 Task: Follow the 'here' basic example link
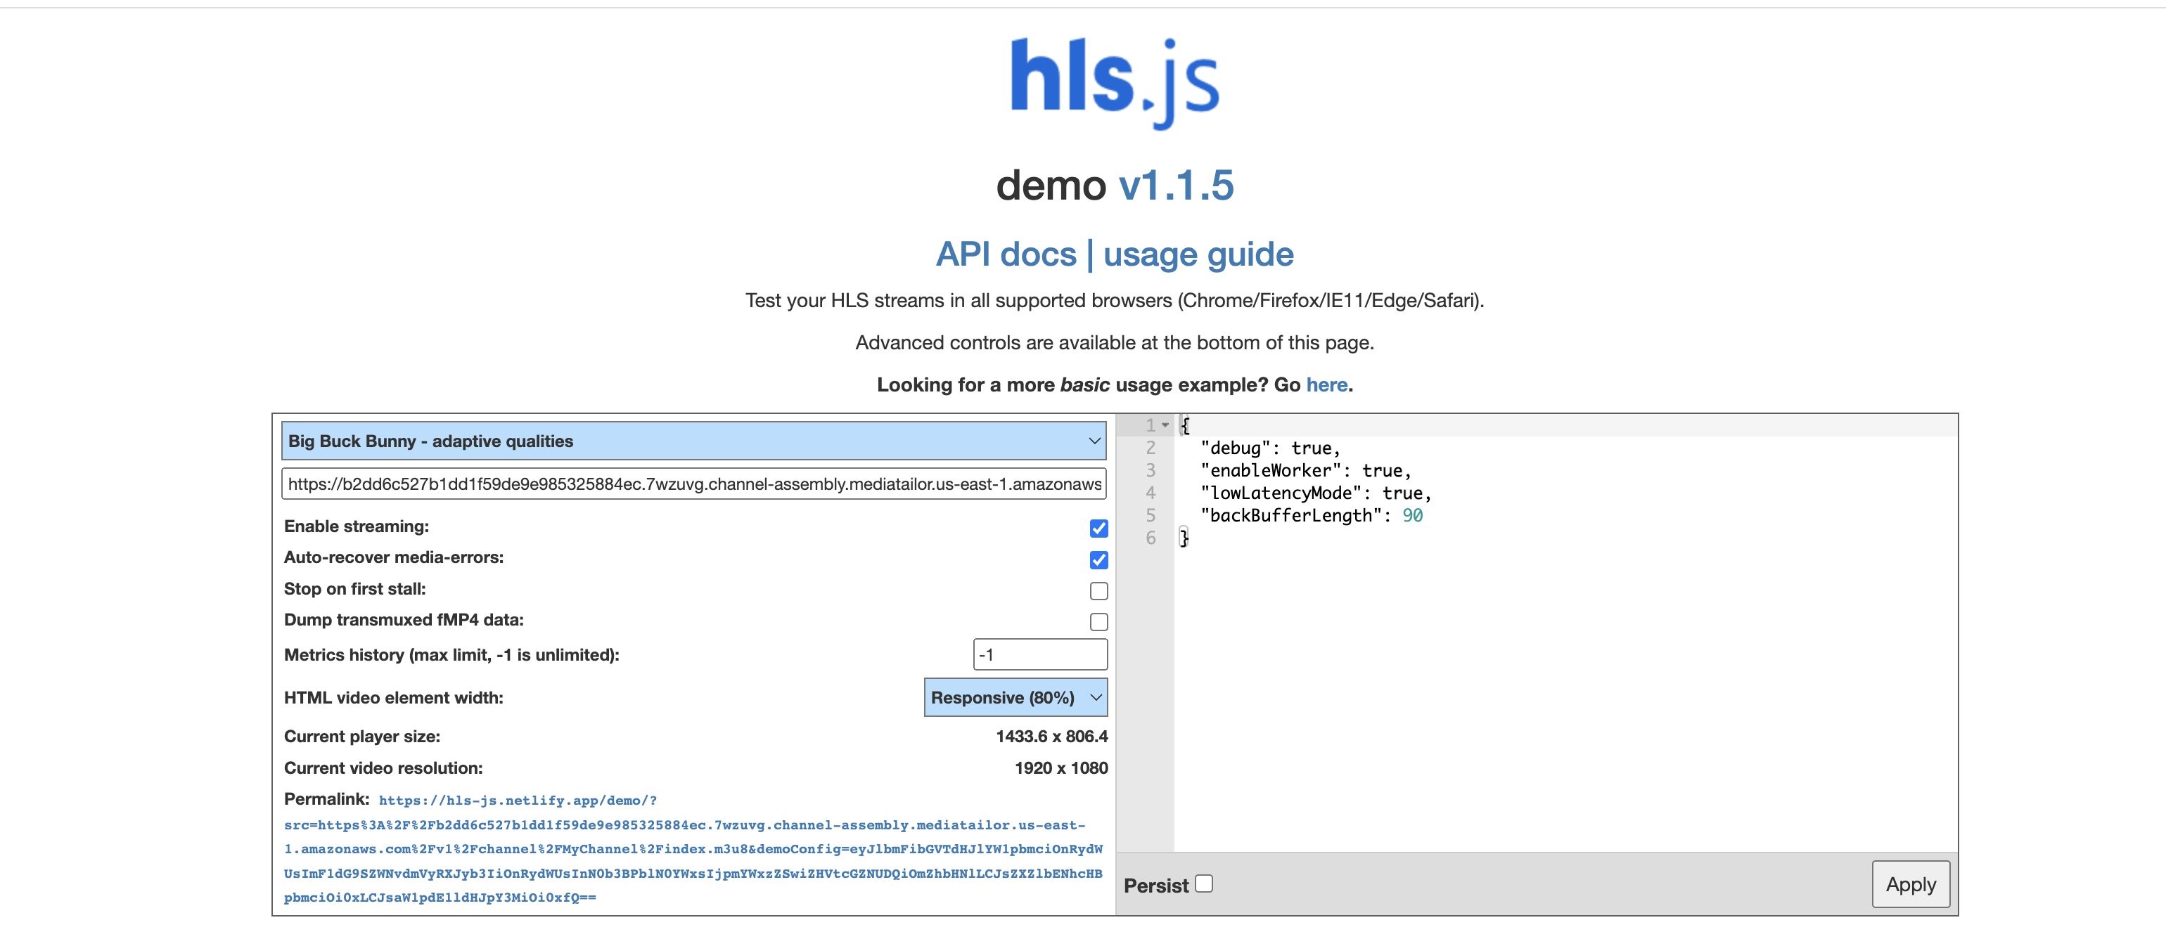1327,384
